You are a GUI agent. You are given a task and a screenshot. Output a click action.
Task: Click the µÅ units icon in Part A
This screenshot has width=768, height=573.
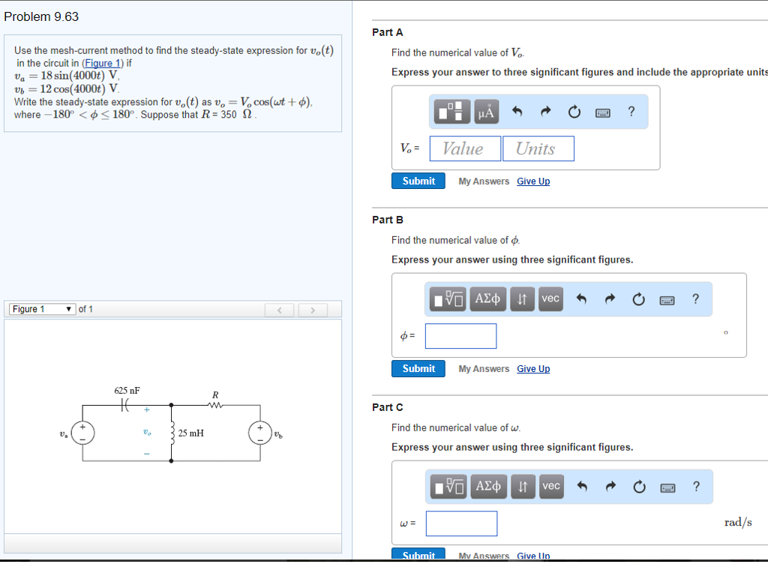coord(486,111)
